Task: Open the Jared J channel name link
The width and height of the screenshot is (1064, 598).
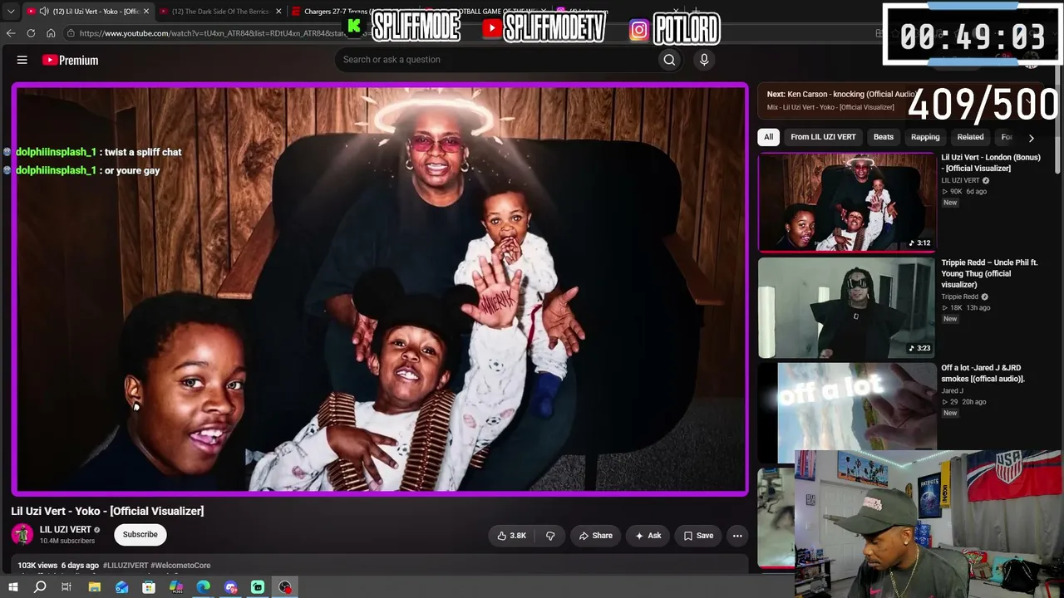Action: pos(952,391)
